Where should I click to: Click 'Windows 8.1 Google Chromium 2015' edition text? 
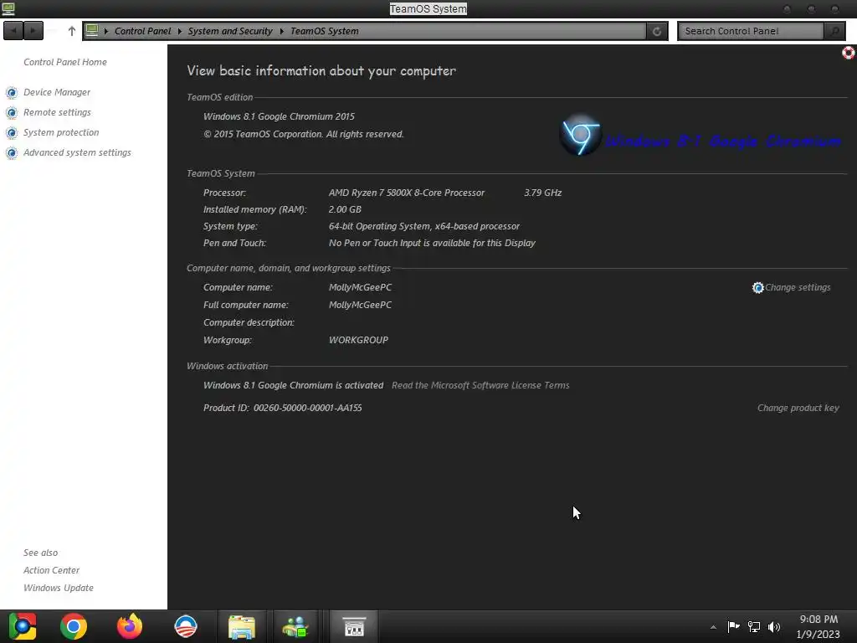pyautogui.click(x=279, y=116)
